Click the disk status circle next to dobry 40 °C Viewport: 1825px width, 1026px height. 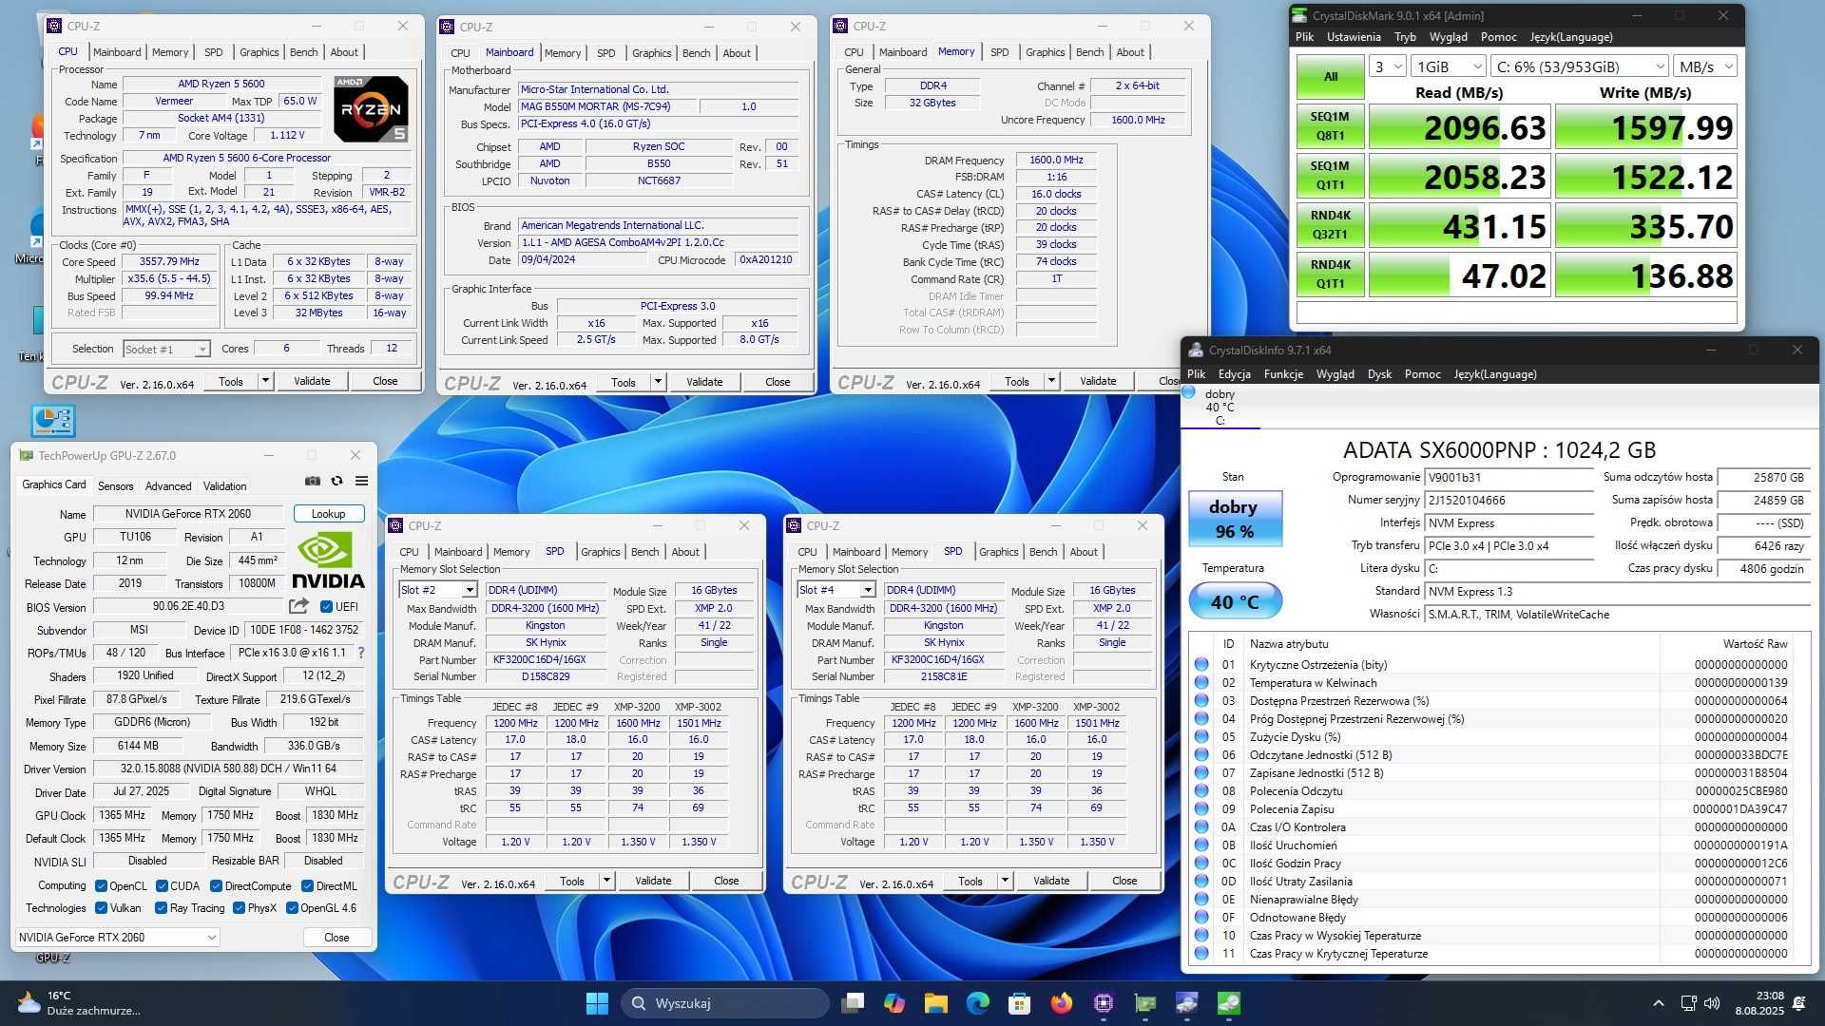[x=1188, y=392]
